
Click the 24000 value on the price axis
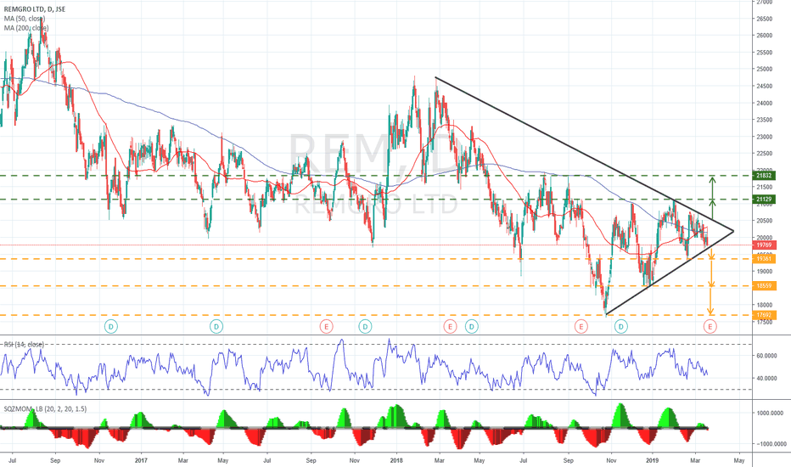(764, 103)
